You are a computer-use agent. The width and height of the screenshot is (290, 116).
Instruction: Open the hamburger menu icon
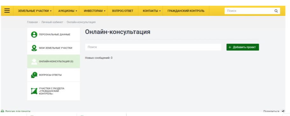click(x=7, y=11)
